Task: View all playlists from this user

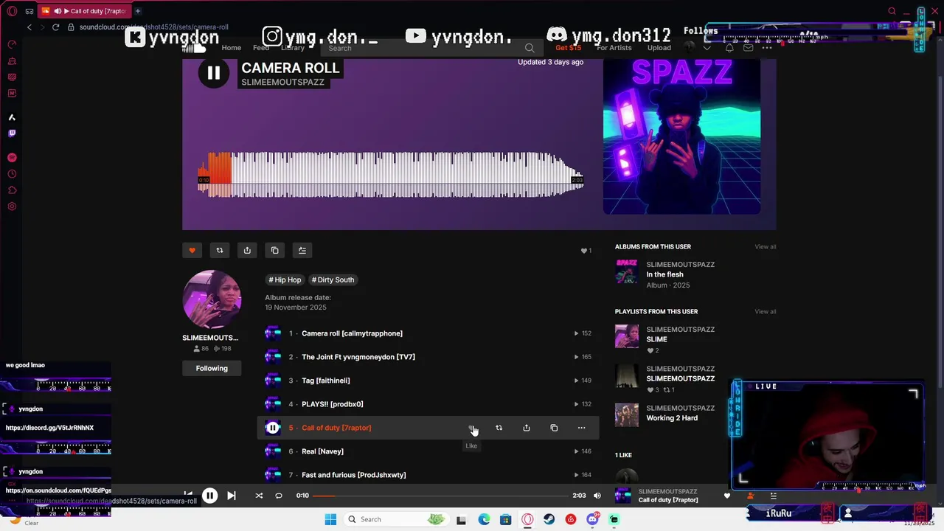Action: (765, 311)
